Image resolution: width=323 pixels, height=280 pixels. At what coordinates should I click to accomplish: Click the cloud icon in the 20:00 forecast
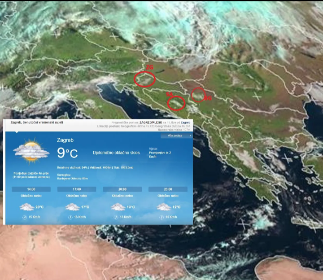118,207
